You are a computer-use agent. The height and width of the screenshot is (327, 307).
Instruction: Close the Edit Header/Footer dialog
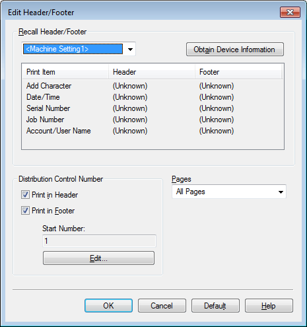(x=290, y=12)
